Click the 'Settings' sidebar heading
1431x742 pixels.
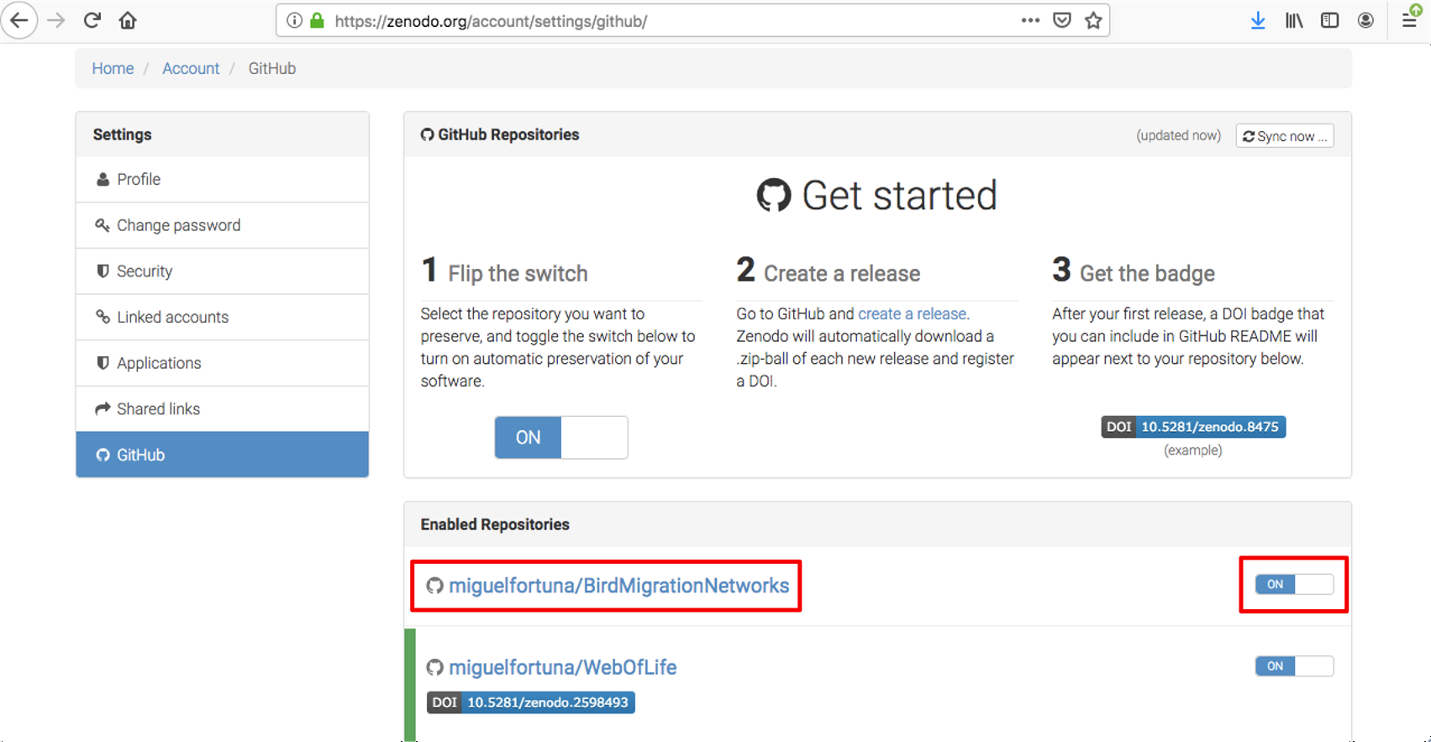tap(123, 134)
